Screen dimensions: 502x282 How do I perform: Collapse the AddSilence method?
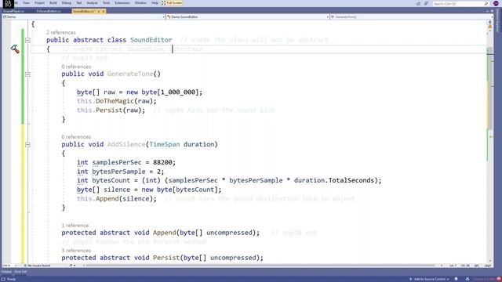[x=28, y=144]
